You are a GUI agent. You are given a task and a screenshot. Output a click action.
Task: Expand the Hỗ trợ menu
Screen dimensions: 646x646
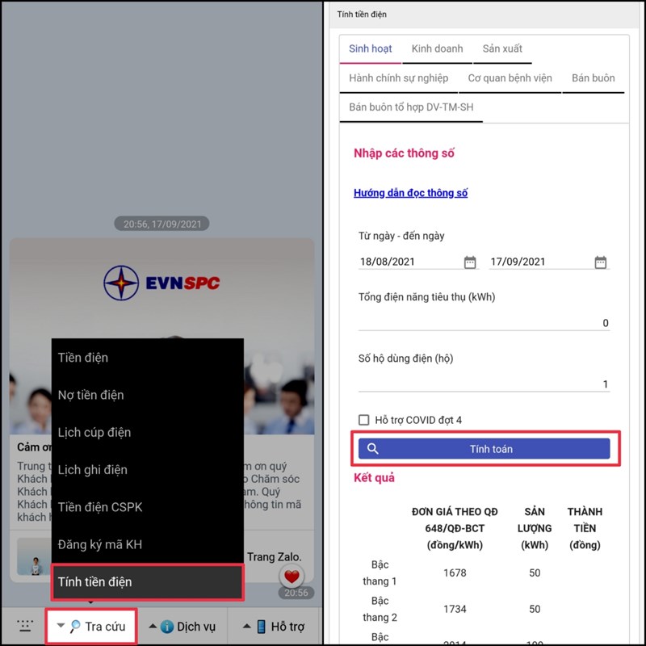(x=274, y=627)
